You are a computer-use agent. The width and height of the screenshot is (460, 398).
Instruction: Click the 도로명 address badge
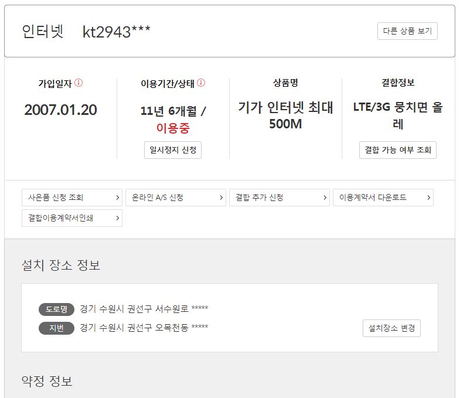(x=56, y=309)
